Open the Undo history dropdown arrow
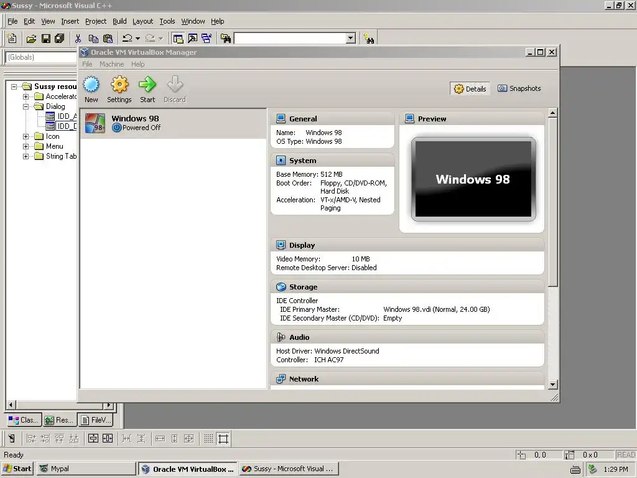637x478 pixels. click(x=137, y=39)
